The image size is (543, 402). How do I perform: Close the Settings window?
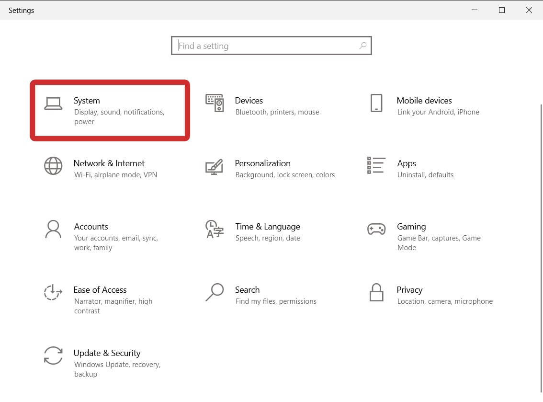[529, 10]
